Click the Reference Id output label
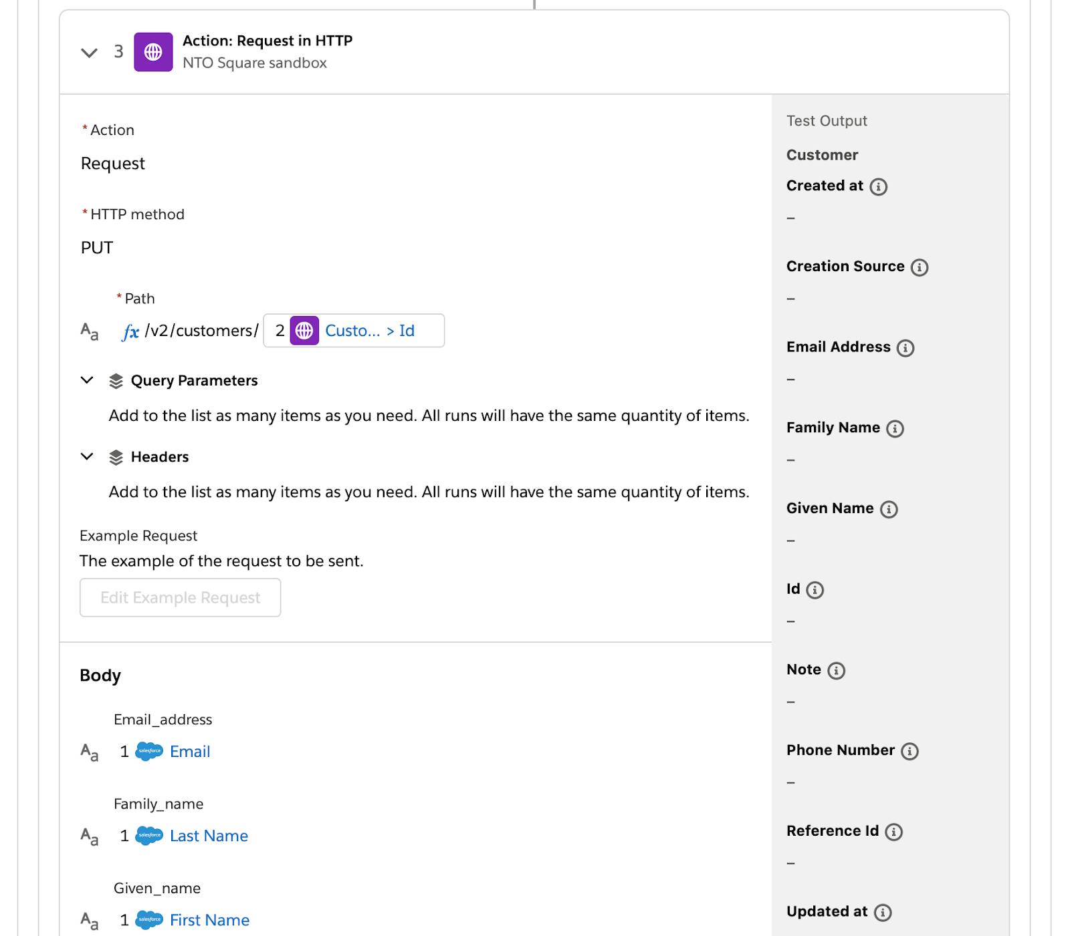This screenshot has height=936, width=1070. [x=833, y=831]
